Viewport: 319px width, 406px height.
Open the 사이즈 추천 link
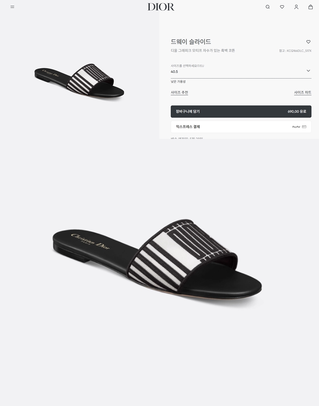[x=179, y=92]
